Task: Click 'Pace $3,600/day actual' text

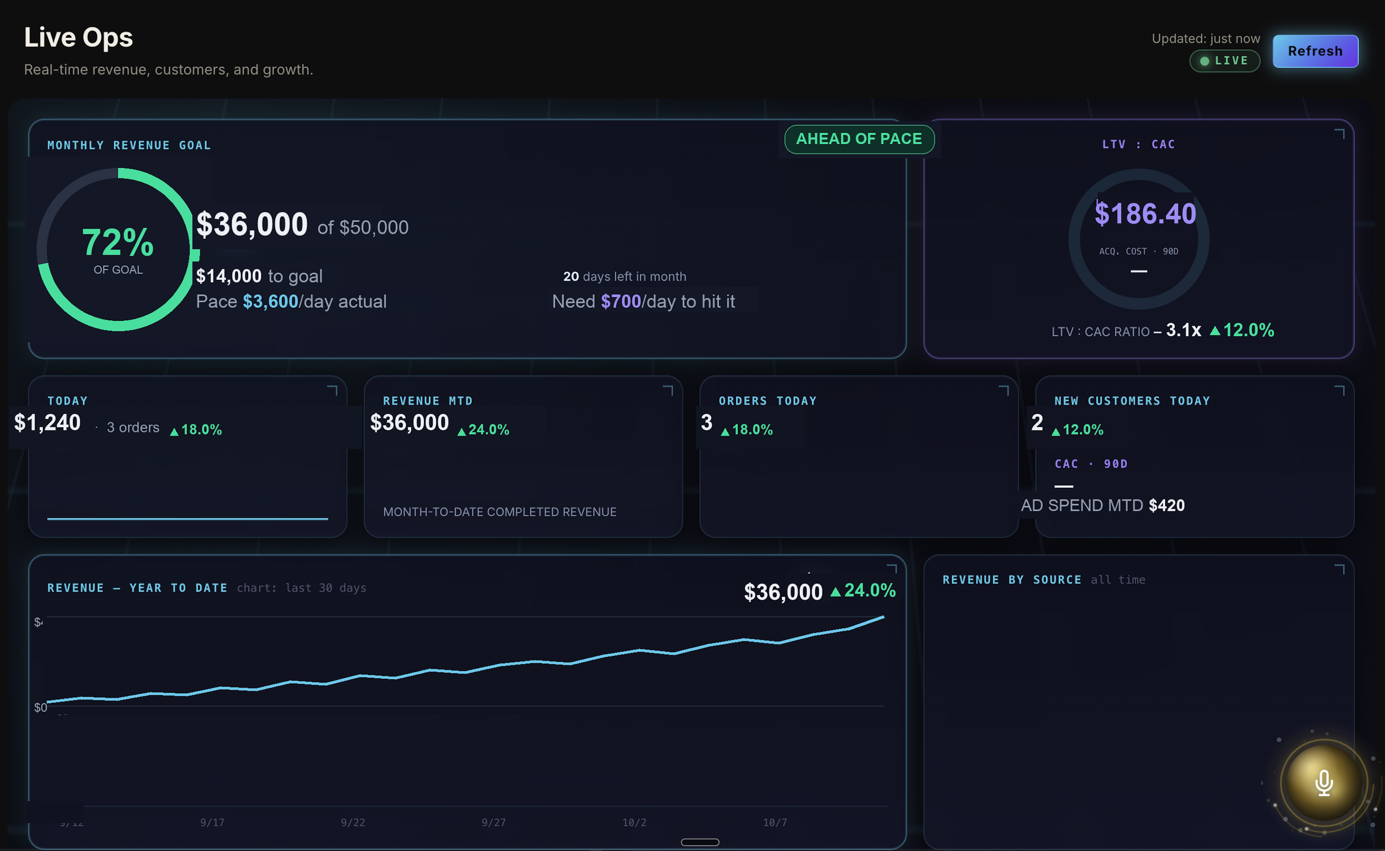Action: click(291, 302)
